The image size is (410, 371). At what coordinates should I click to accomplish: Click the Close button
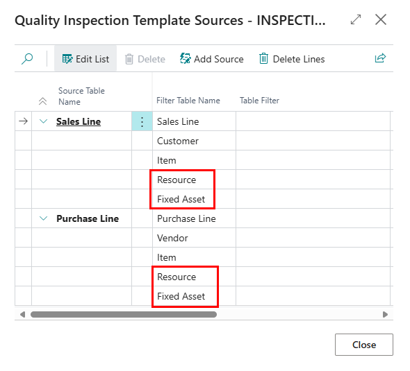(364, 345)
